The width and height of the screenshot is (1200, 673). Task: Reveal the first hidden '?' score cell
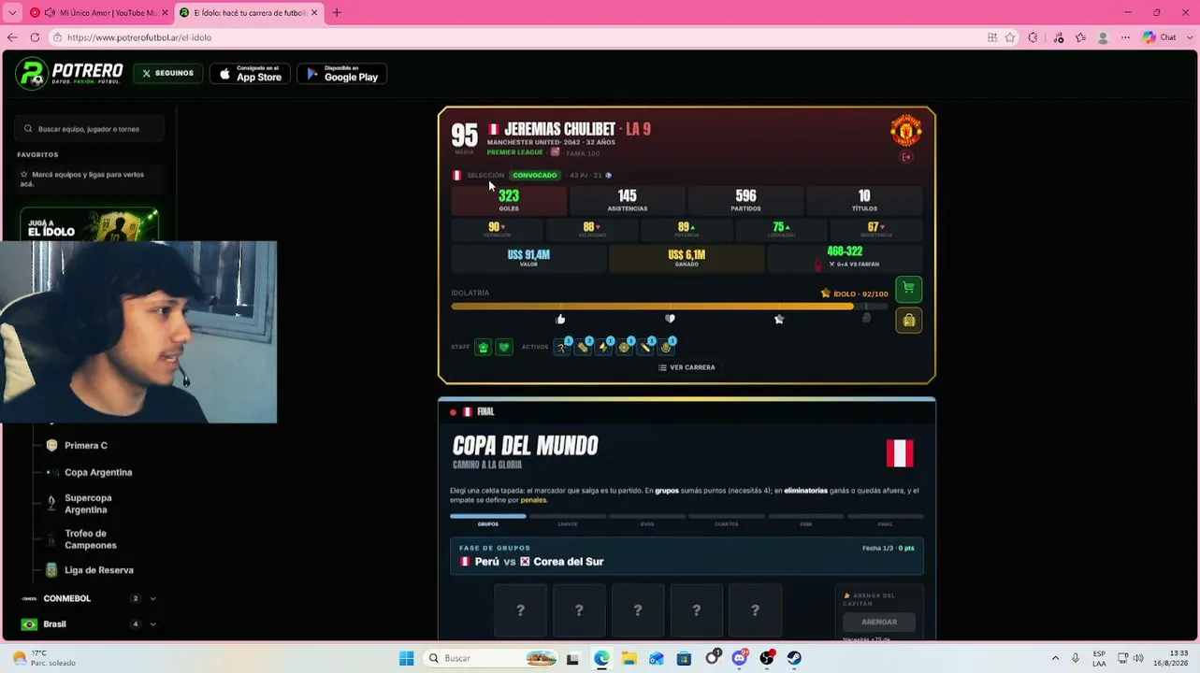click(520, 610)
